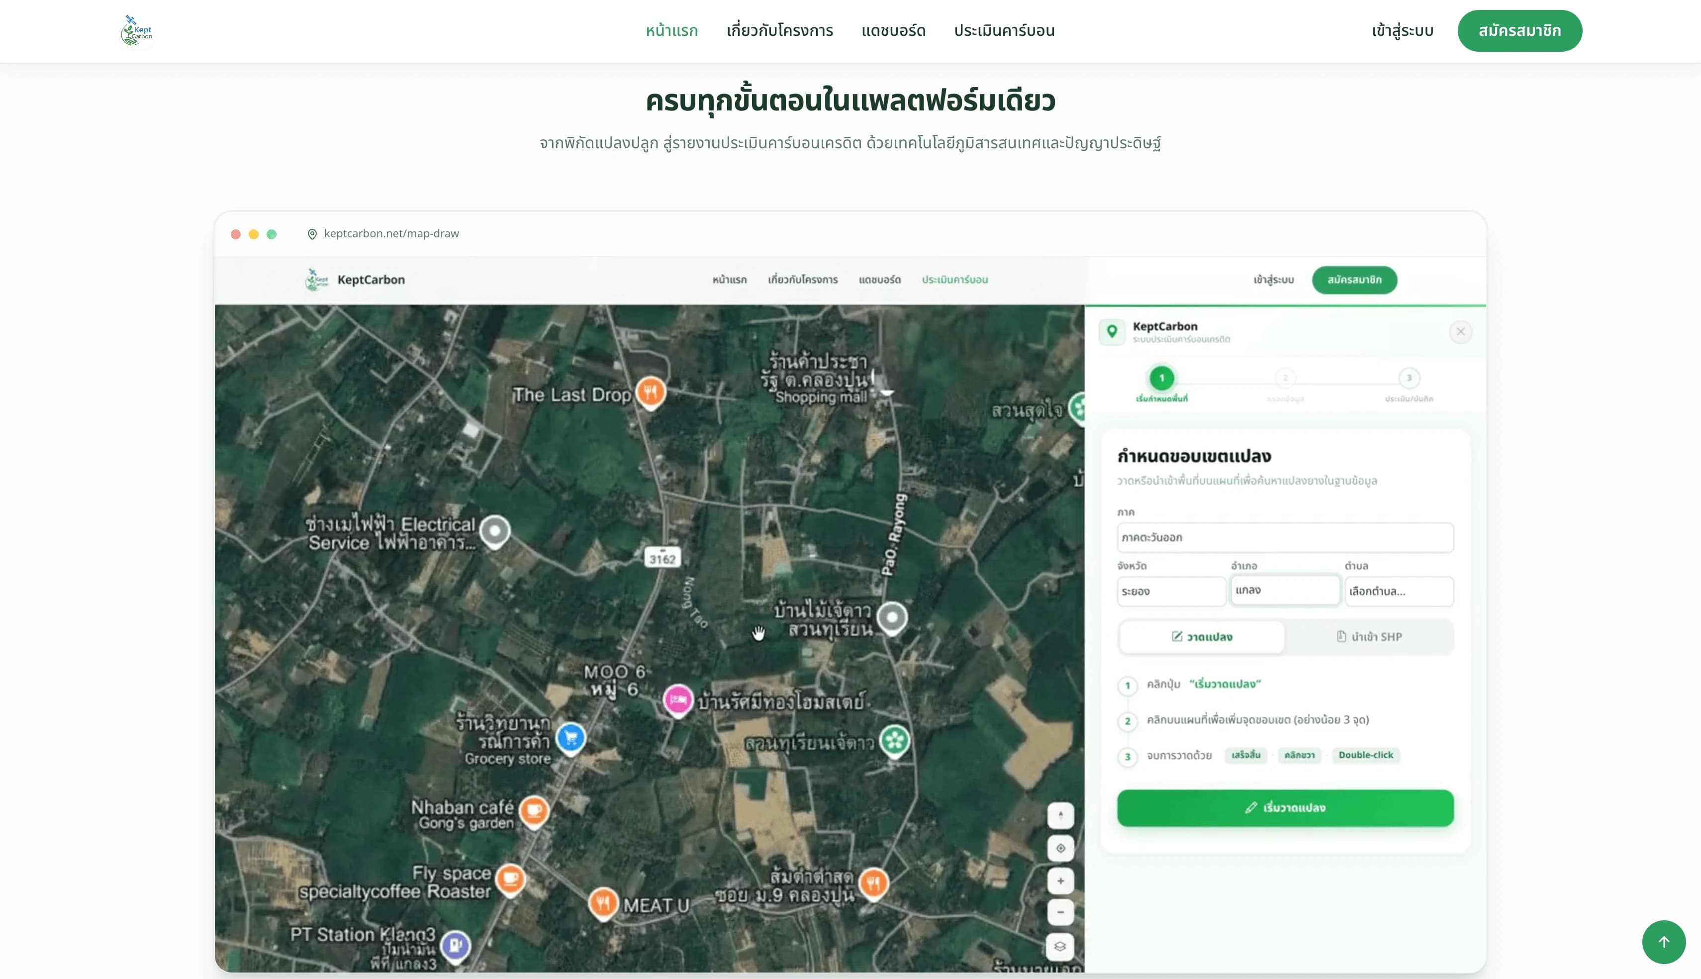The height and width of the screenshot is (979, 1701).
Task: Click the คลิกขวา tag chip
Action: pyautogui.click(x=1299, y=755)
